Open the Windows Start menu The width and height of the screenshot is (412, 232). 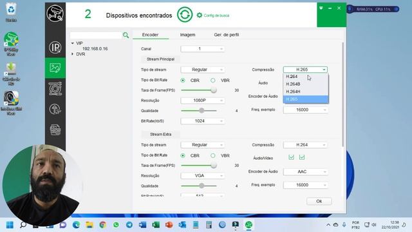(10, 225)
